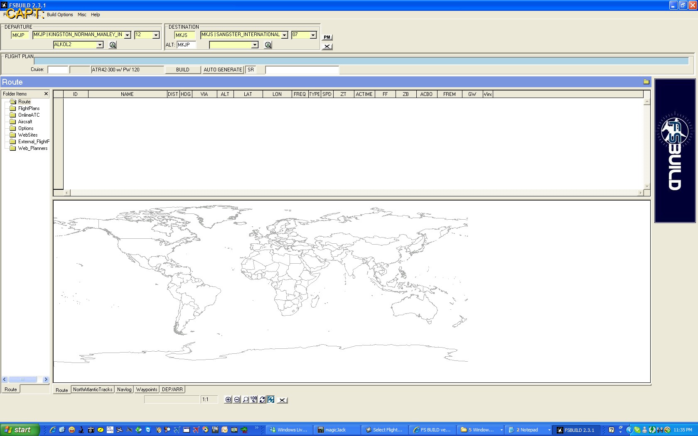Select the Web_Planners folder

click(33, 148)
